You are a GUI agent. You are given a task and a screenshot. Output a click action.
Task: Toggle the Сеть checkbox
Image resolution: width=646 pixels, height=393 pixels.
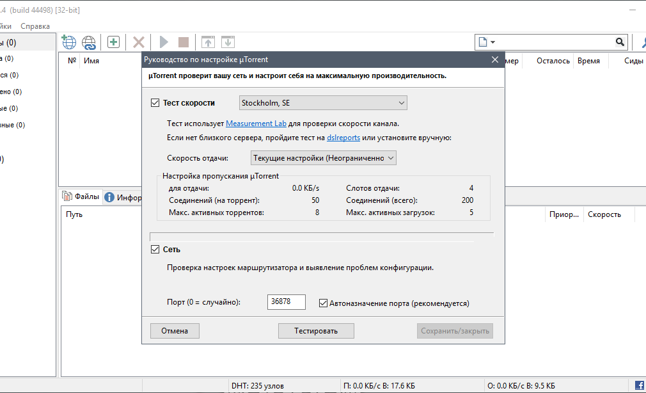(x=155, y=249)
